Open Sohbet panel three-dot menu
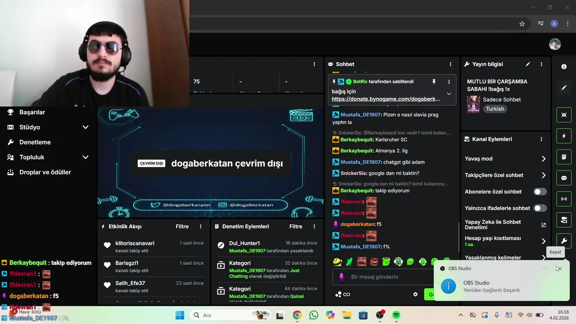 (x=450, y=64)
